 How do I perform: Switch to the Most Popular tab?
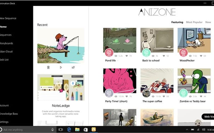tap(194, 22)
